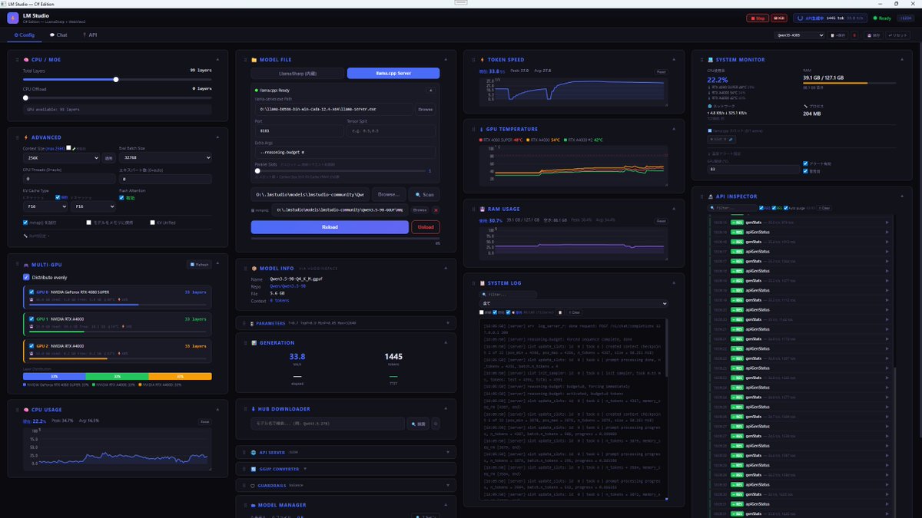Image resolution: width=922 pixels, height=518 pixels.
Task: Collapse the Generation panel
Action: click(446, 343)
